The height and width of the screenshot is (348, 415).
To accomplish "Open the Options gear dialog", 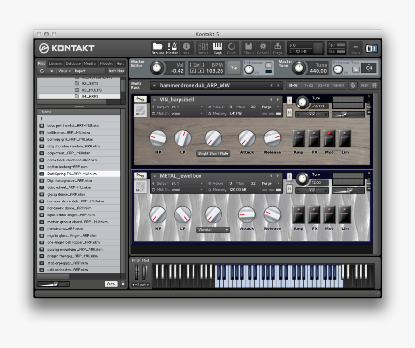I will coord(263,48).
